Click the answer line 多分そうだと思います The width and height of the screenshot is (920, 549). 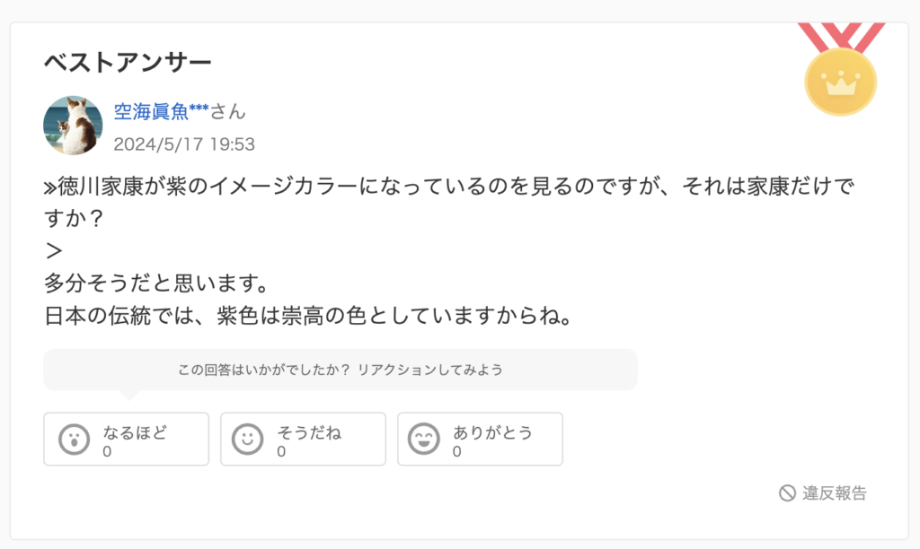tap(156, 283)
